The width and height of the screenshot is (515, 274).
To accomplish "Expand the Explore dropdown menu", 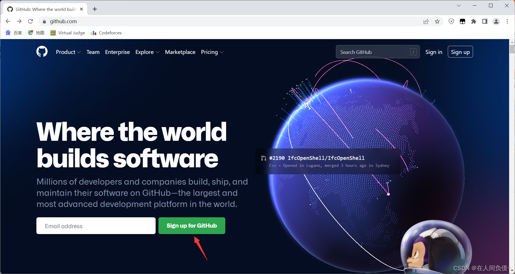I will tap(147, 52).
